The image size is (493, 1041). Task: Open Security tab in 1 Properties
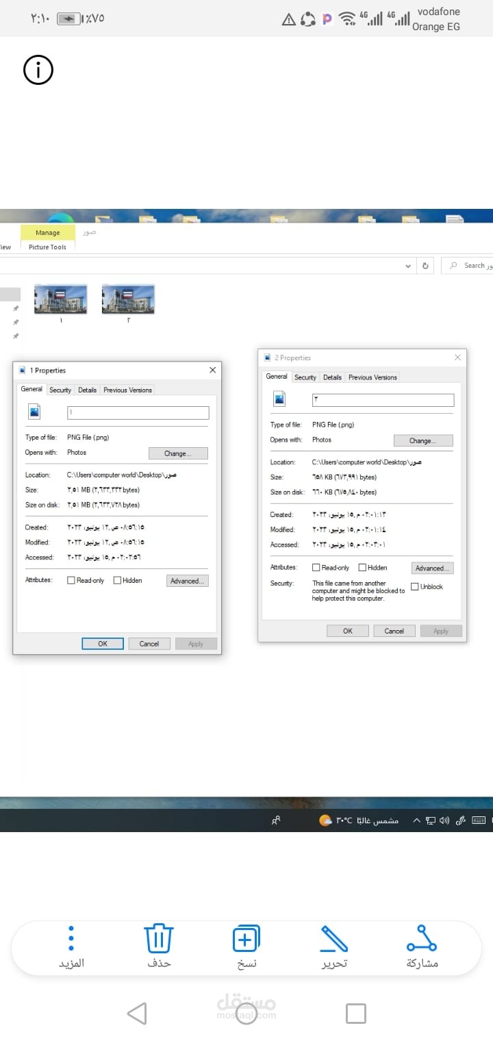(60, 390)
